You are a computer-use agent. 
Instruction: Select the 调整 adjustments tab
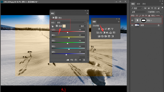point(94,22)
